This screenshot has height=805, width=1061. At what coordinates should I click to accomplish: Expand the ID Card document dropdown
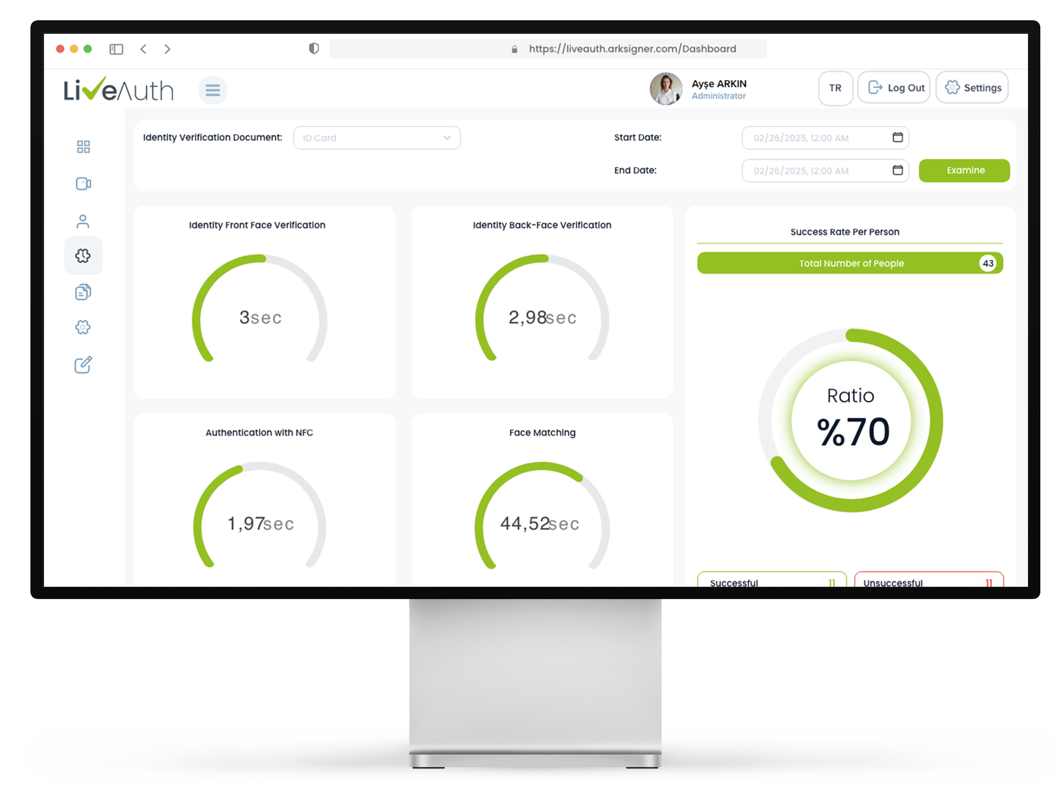377,138
